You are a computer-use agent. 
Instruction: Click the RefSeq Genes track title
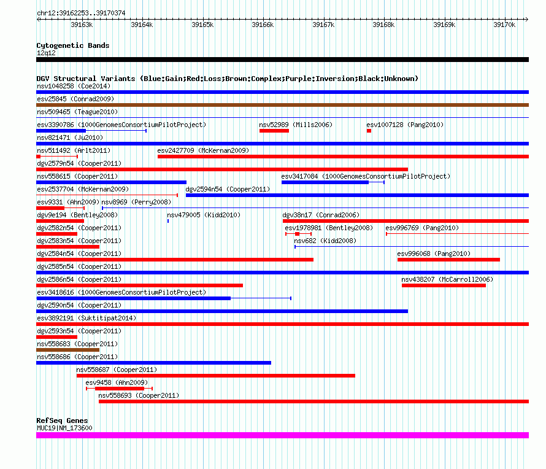pyautogui.click(x=62, y=421)
